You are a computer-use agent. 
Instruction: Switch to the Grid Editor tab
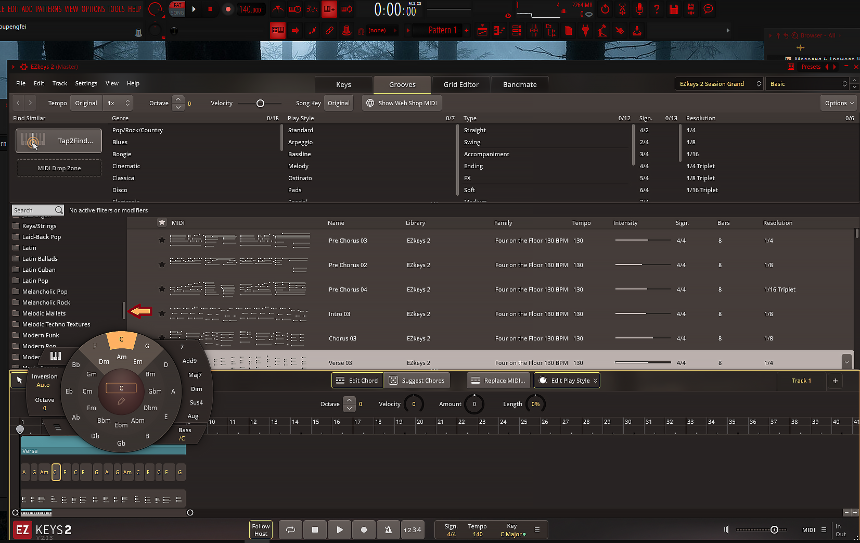tap(461, 84)
